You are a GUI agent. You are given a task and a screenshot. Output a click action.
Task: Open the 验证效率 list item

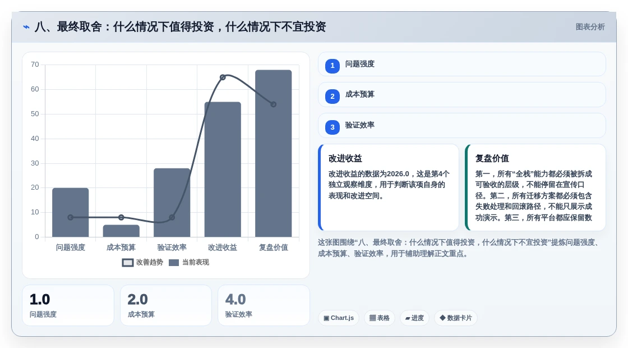tap(462, 126)
